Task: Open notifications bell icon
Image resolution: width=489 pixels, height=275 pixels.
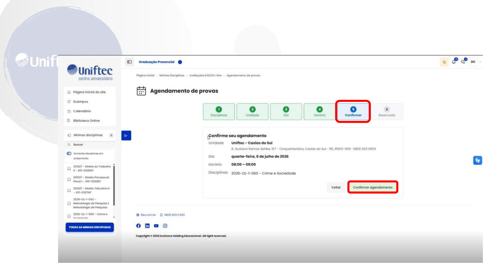Action: pyautogui.click(x=454, y=62)
